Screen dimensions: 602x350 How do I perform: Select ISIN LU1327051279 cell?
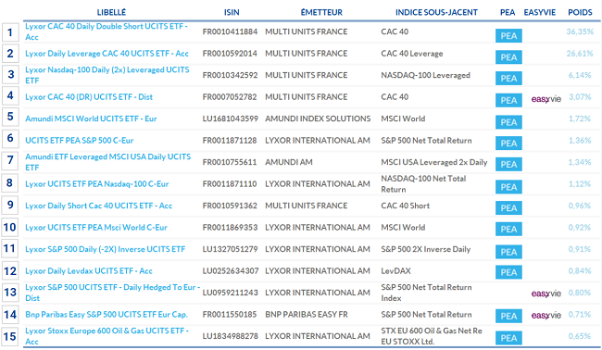230,249
